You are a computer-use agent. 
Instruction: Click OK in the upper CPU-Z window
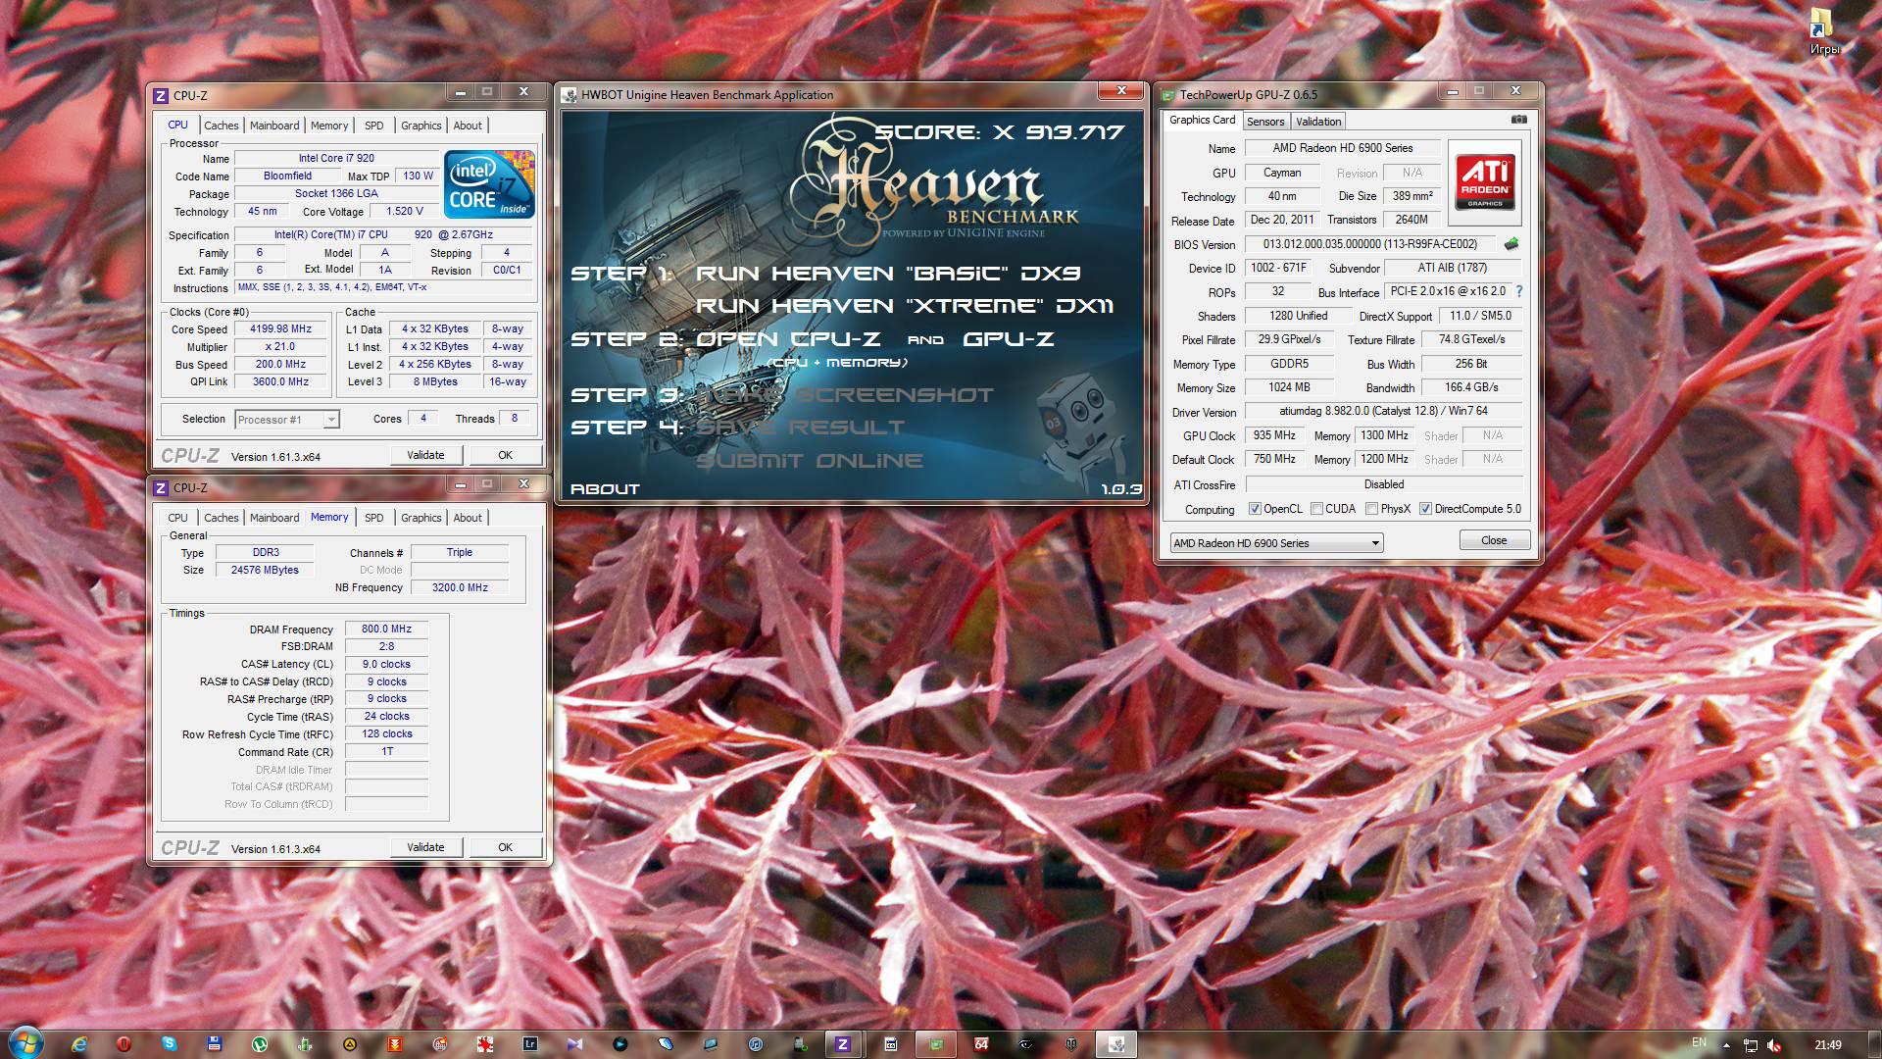click(x=505, y=455)
